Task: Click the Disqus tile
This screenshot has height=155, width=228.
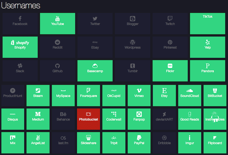Action: (x=13, y=119)
